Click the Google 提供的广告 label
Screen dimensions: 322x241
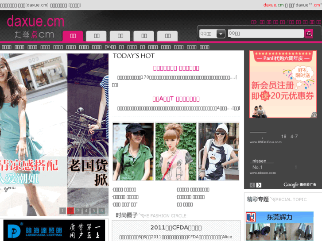pyautogui.click(x=300, y=185)
